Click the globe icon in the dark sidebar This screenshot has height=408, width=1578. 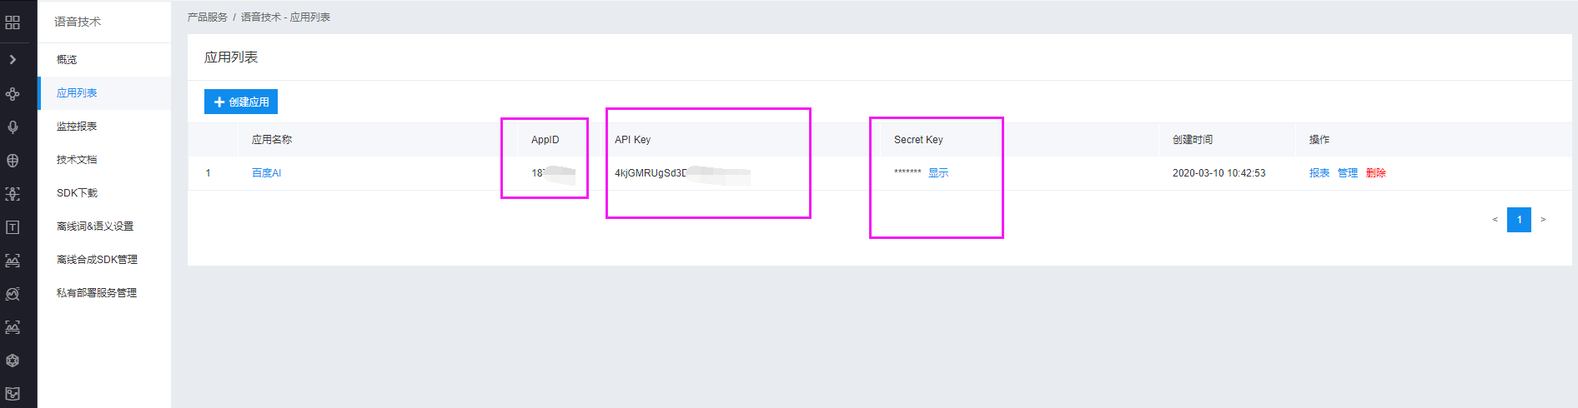click(x=13, y=161)
